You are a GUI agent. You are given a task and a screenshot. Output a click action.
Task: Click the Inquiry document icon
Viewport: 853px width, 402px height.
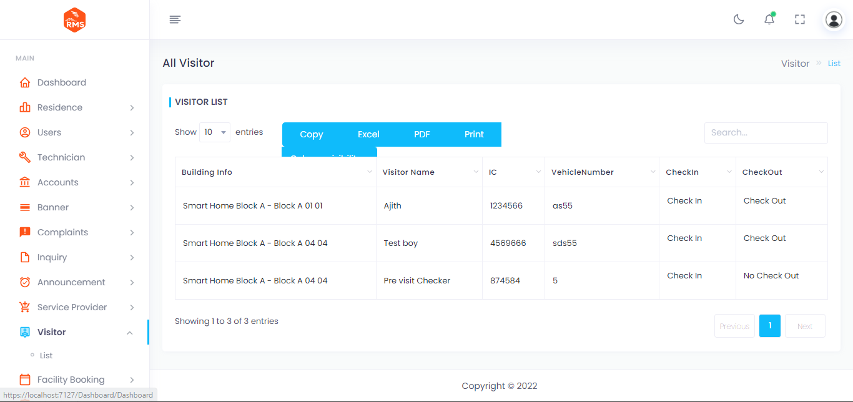click(25, 257)
